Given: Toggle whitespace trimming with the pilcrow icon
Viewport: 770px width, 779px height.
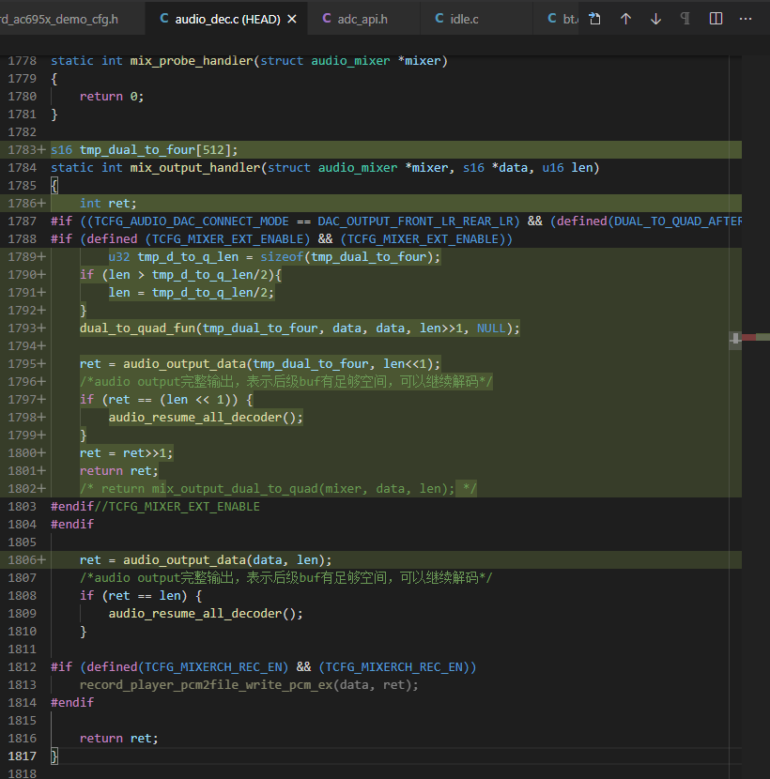Looking at the screenshot, I should [685, 19].
